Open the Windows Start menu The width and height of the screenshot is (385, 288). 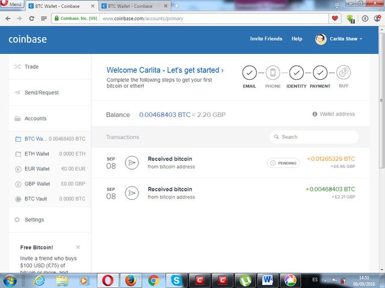click(x=10, y=281)
